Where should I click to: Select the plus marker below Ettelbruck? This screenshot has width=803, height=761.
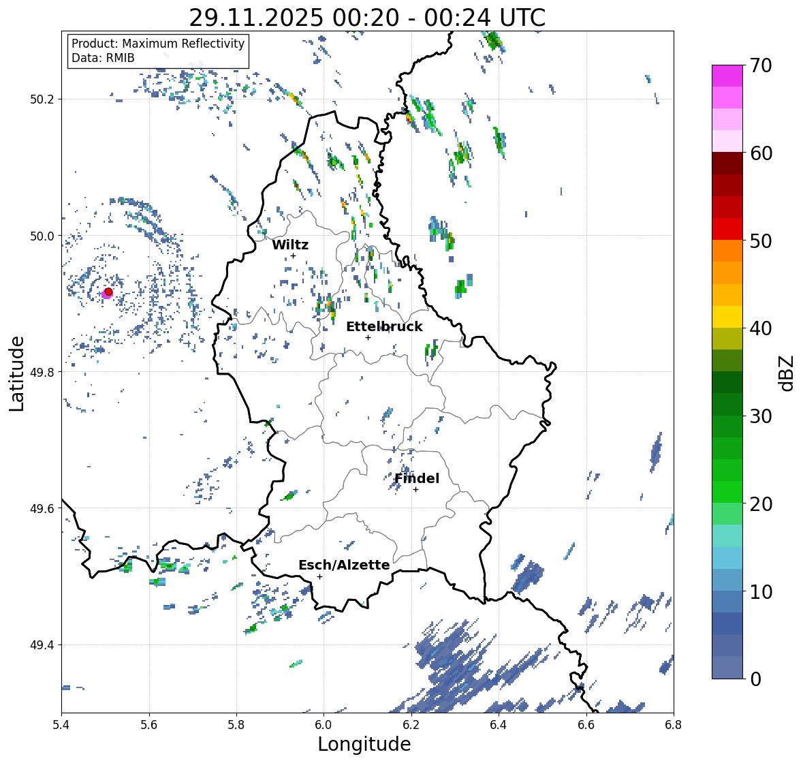click(368, 337)
